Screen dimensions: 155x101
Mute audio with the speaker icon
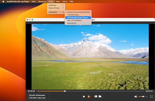click(x=136, y=97)
